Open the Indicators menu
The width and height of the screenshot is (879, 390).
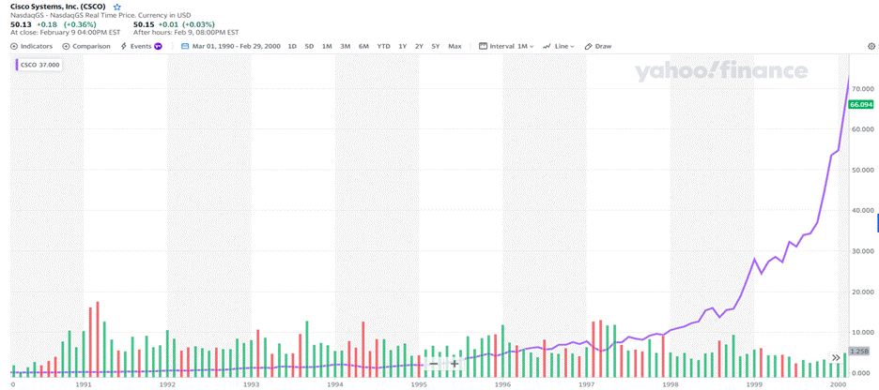32,47
